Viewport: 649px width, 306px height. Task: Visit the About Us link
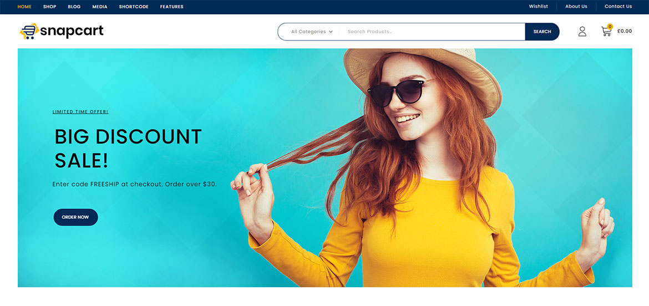pyautogui.click(x=576, y=6)
